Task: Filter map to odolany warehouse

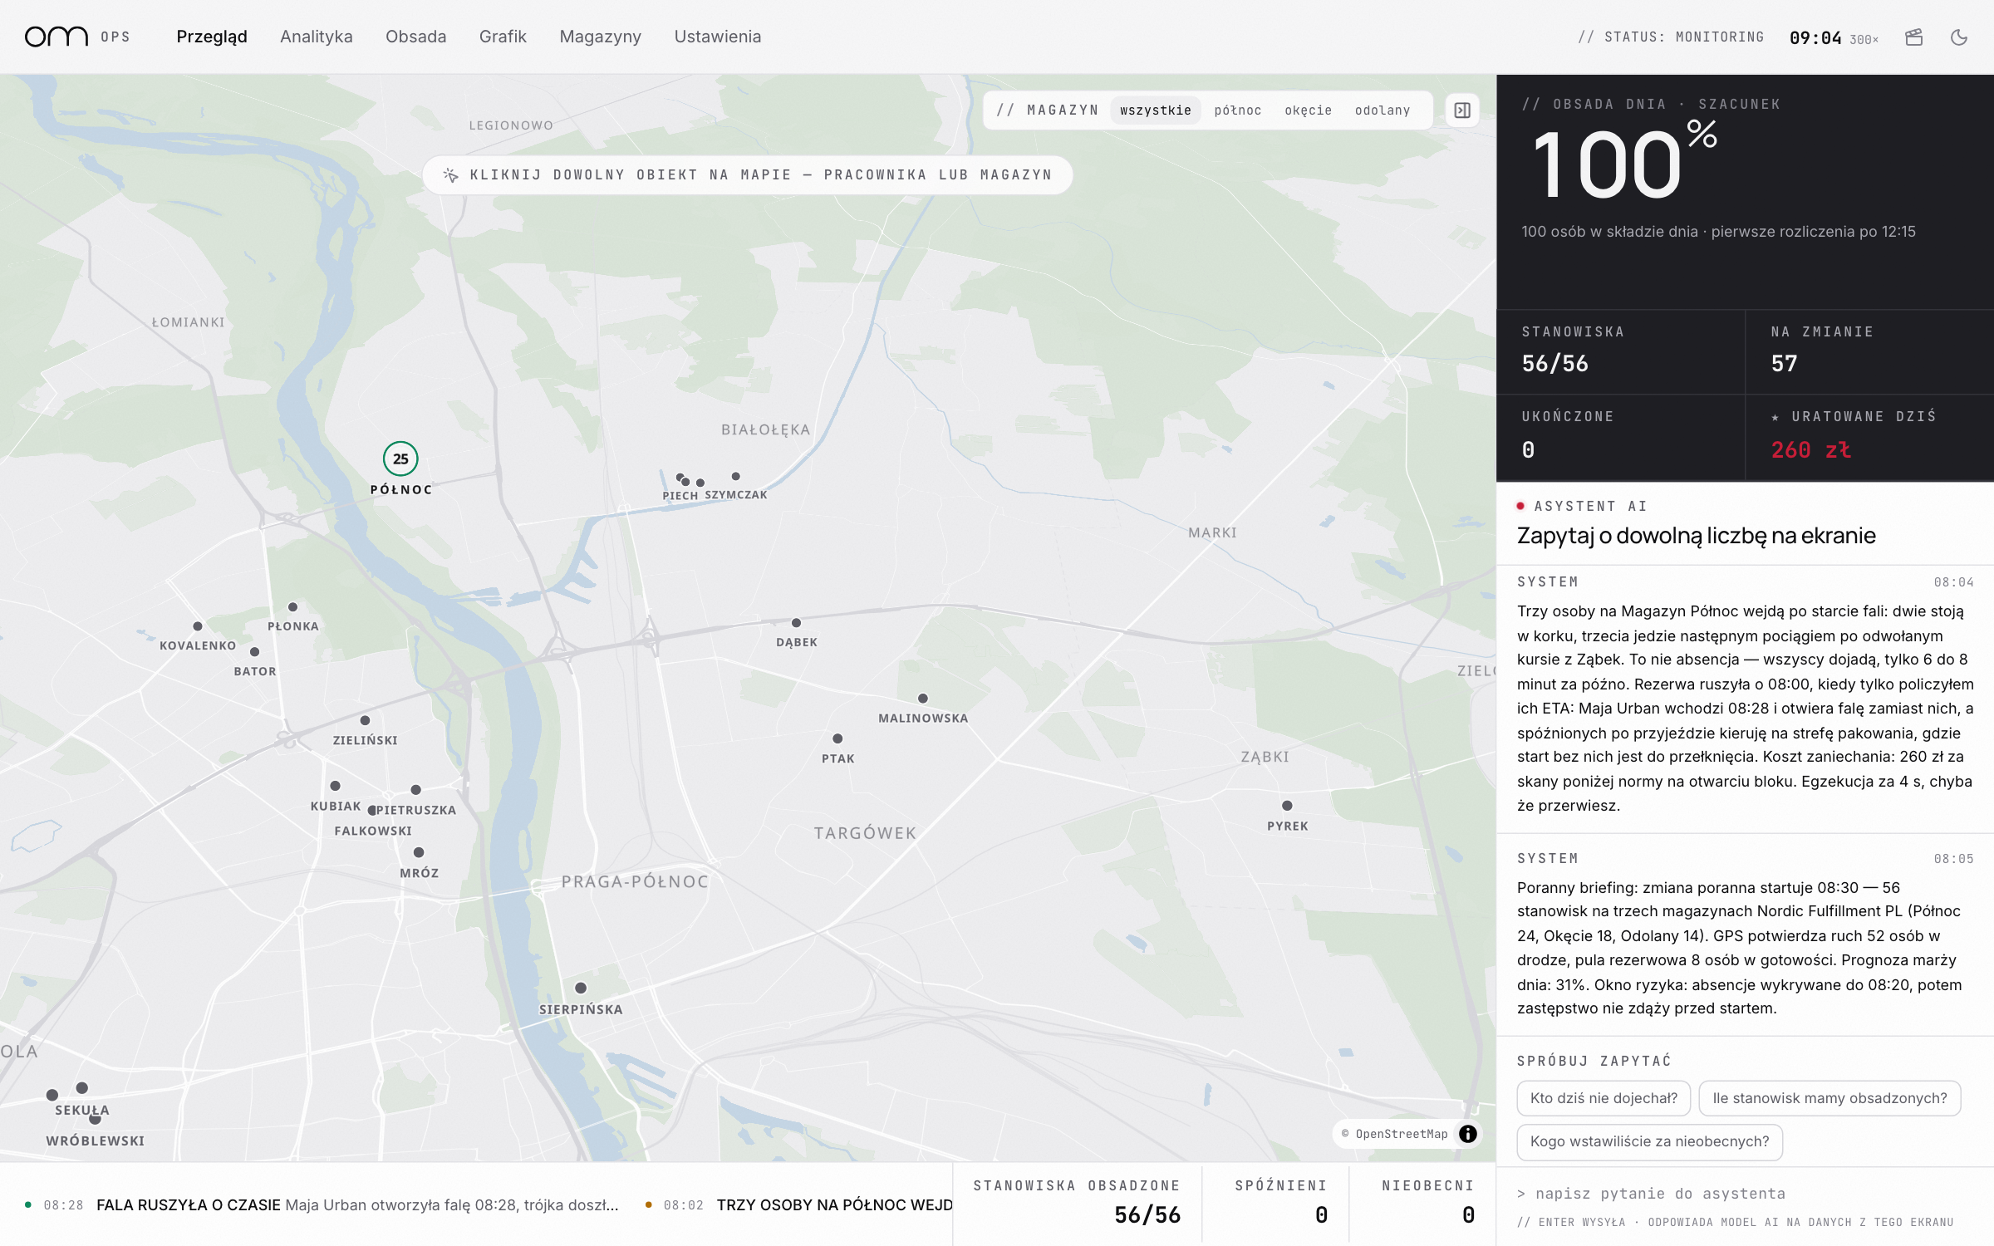Action: tap(1383, 110)
